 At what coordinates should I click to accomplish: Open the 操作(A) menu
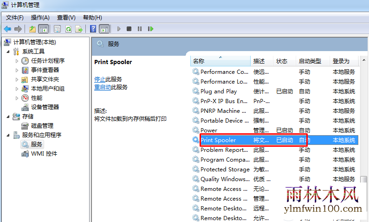coord(40,18)
